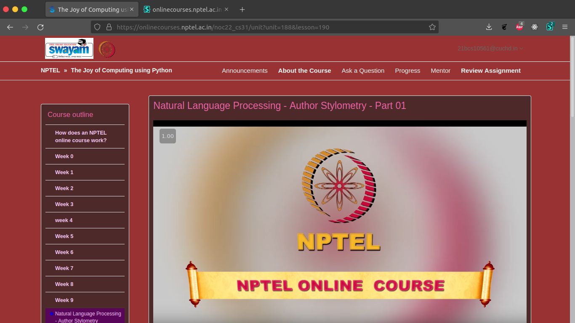Reload the current page
The image size is (575, 323).
[x=40, y=27]
